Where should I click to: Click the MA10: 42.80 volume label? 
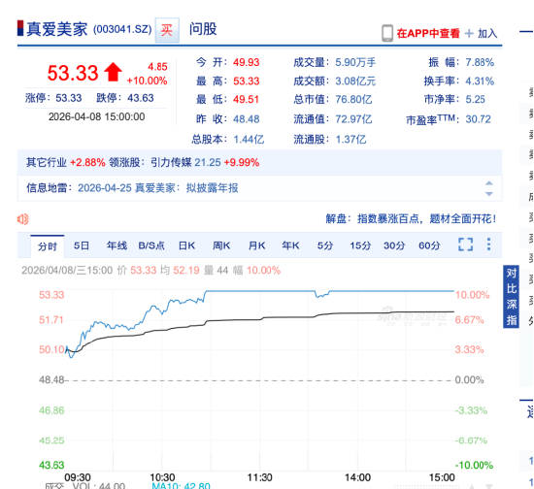pos(181,486)
